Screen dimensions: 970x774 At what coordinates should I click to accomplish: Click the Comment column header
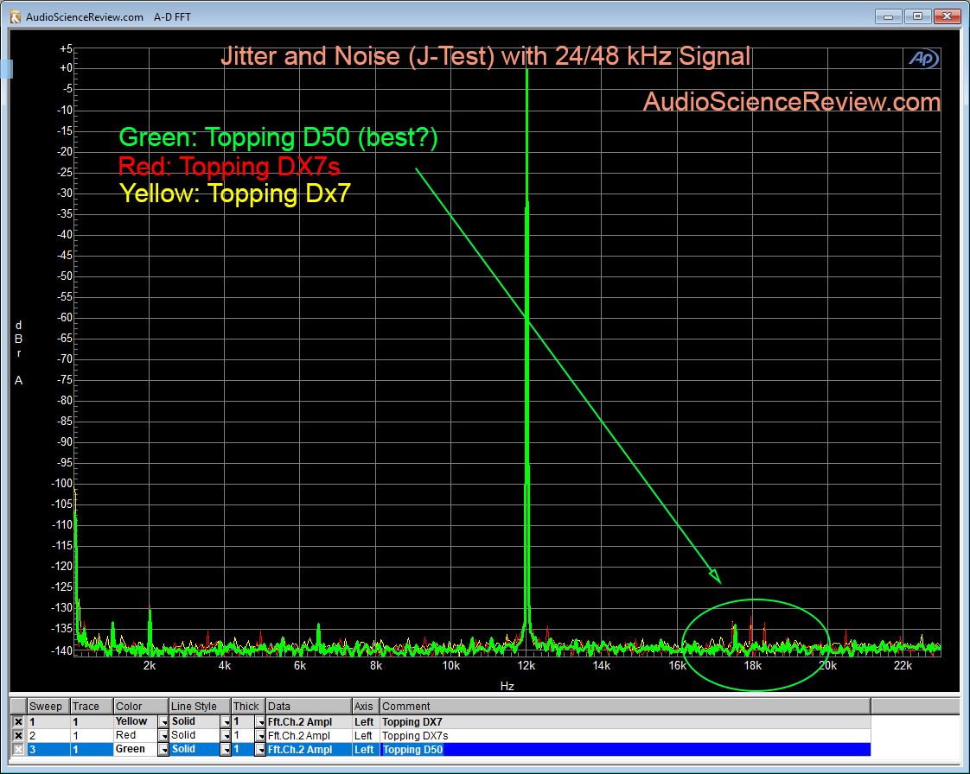[625, 706]
